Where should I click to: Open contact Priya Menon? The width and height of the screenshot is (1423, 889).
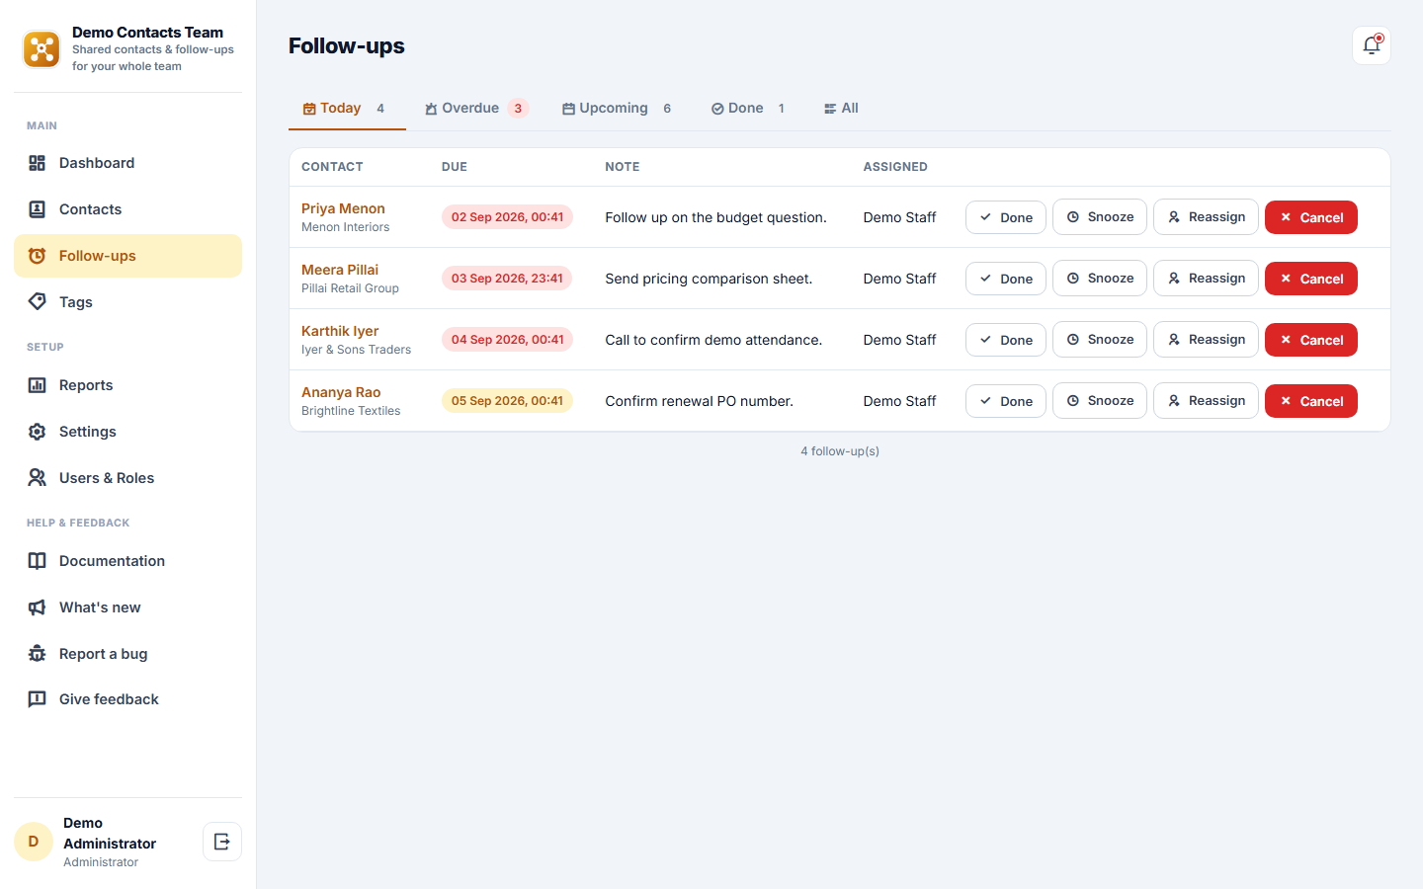click(x=343, y=208)
